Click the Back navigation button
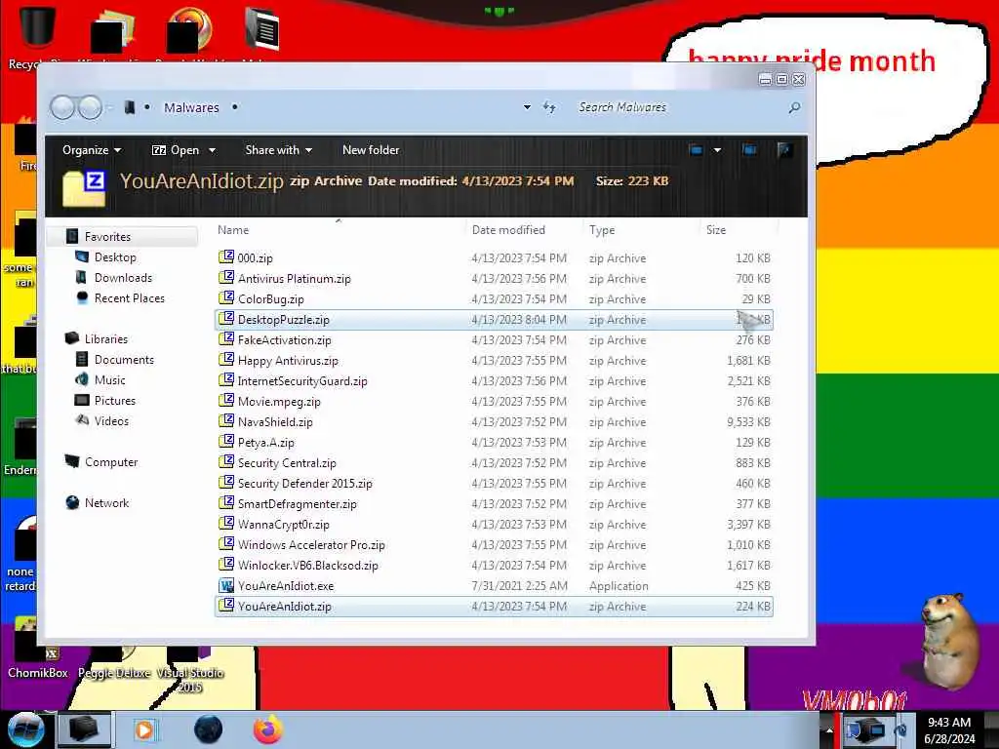This screenshot has height=749, width=999. [x=62, y=107]
